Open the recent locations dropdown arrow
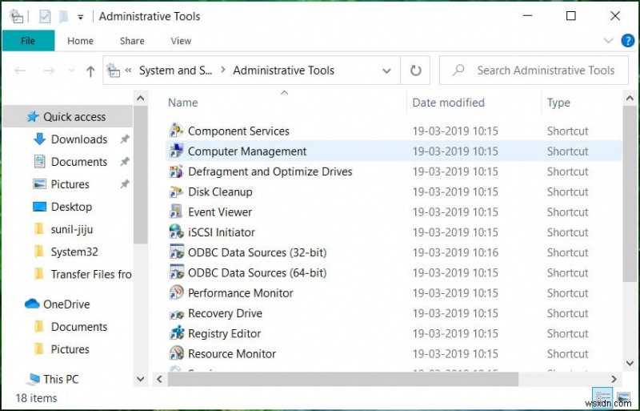Image resolution: width=640 pixels, height=411 pixels. (x=68, y=71)
